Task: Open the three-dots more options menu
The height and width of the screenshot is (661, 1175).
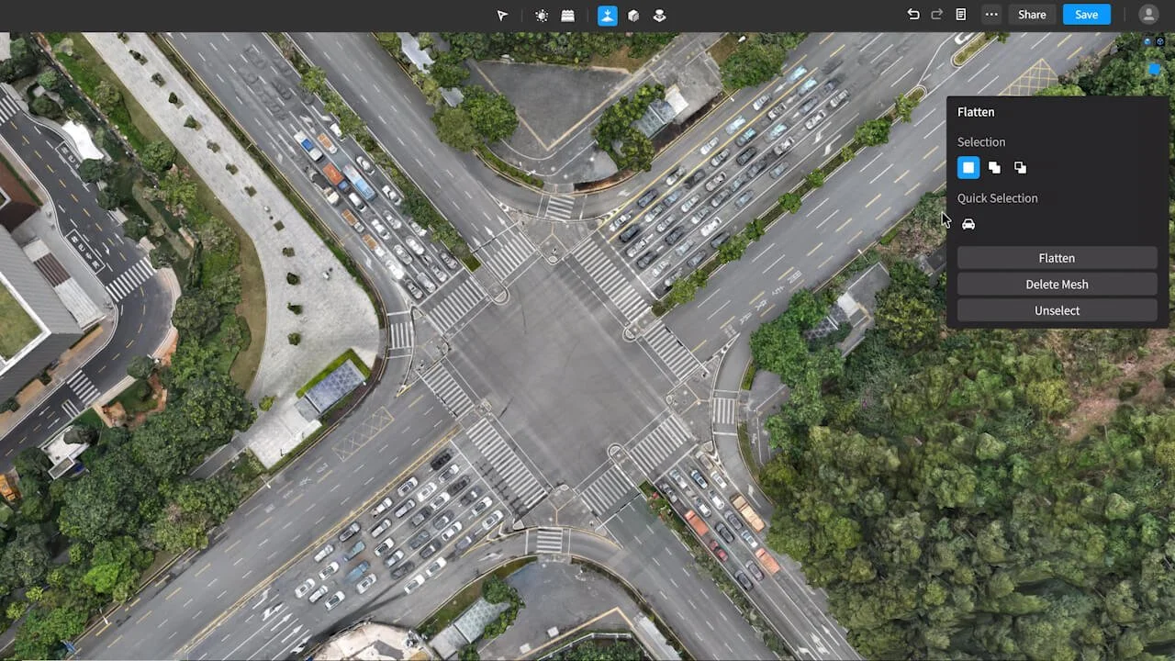Action: click(991, 15)
